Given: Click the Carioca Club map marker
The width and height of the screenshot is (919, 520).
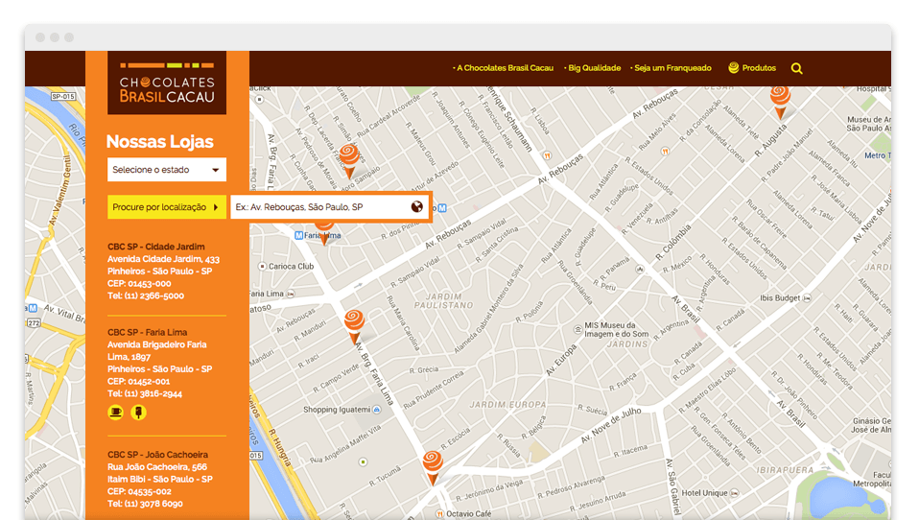Looking at the screenshot, I should [263, 266].
